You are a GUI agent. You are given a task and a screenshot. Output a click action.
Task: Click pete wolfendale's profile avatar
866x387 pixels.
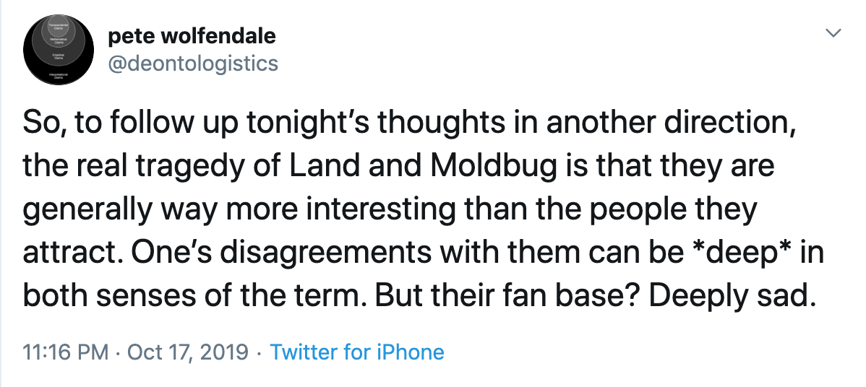(x=59, y=49)
